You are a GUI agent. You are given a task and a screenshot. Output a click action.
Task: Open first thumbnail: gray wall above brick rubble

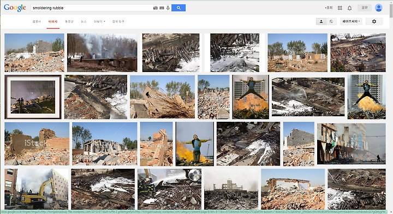point(34,52)
